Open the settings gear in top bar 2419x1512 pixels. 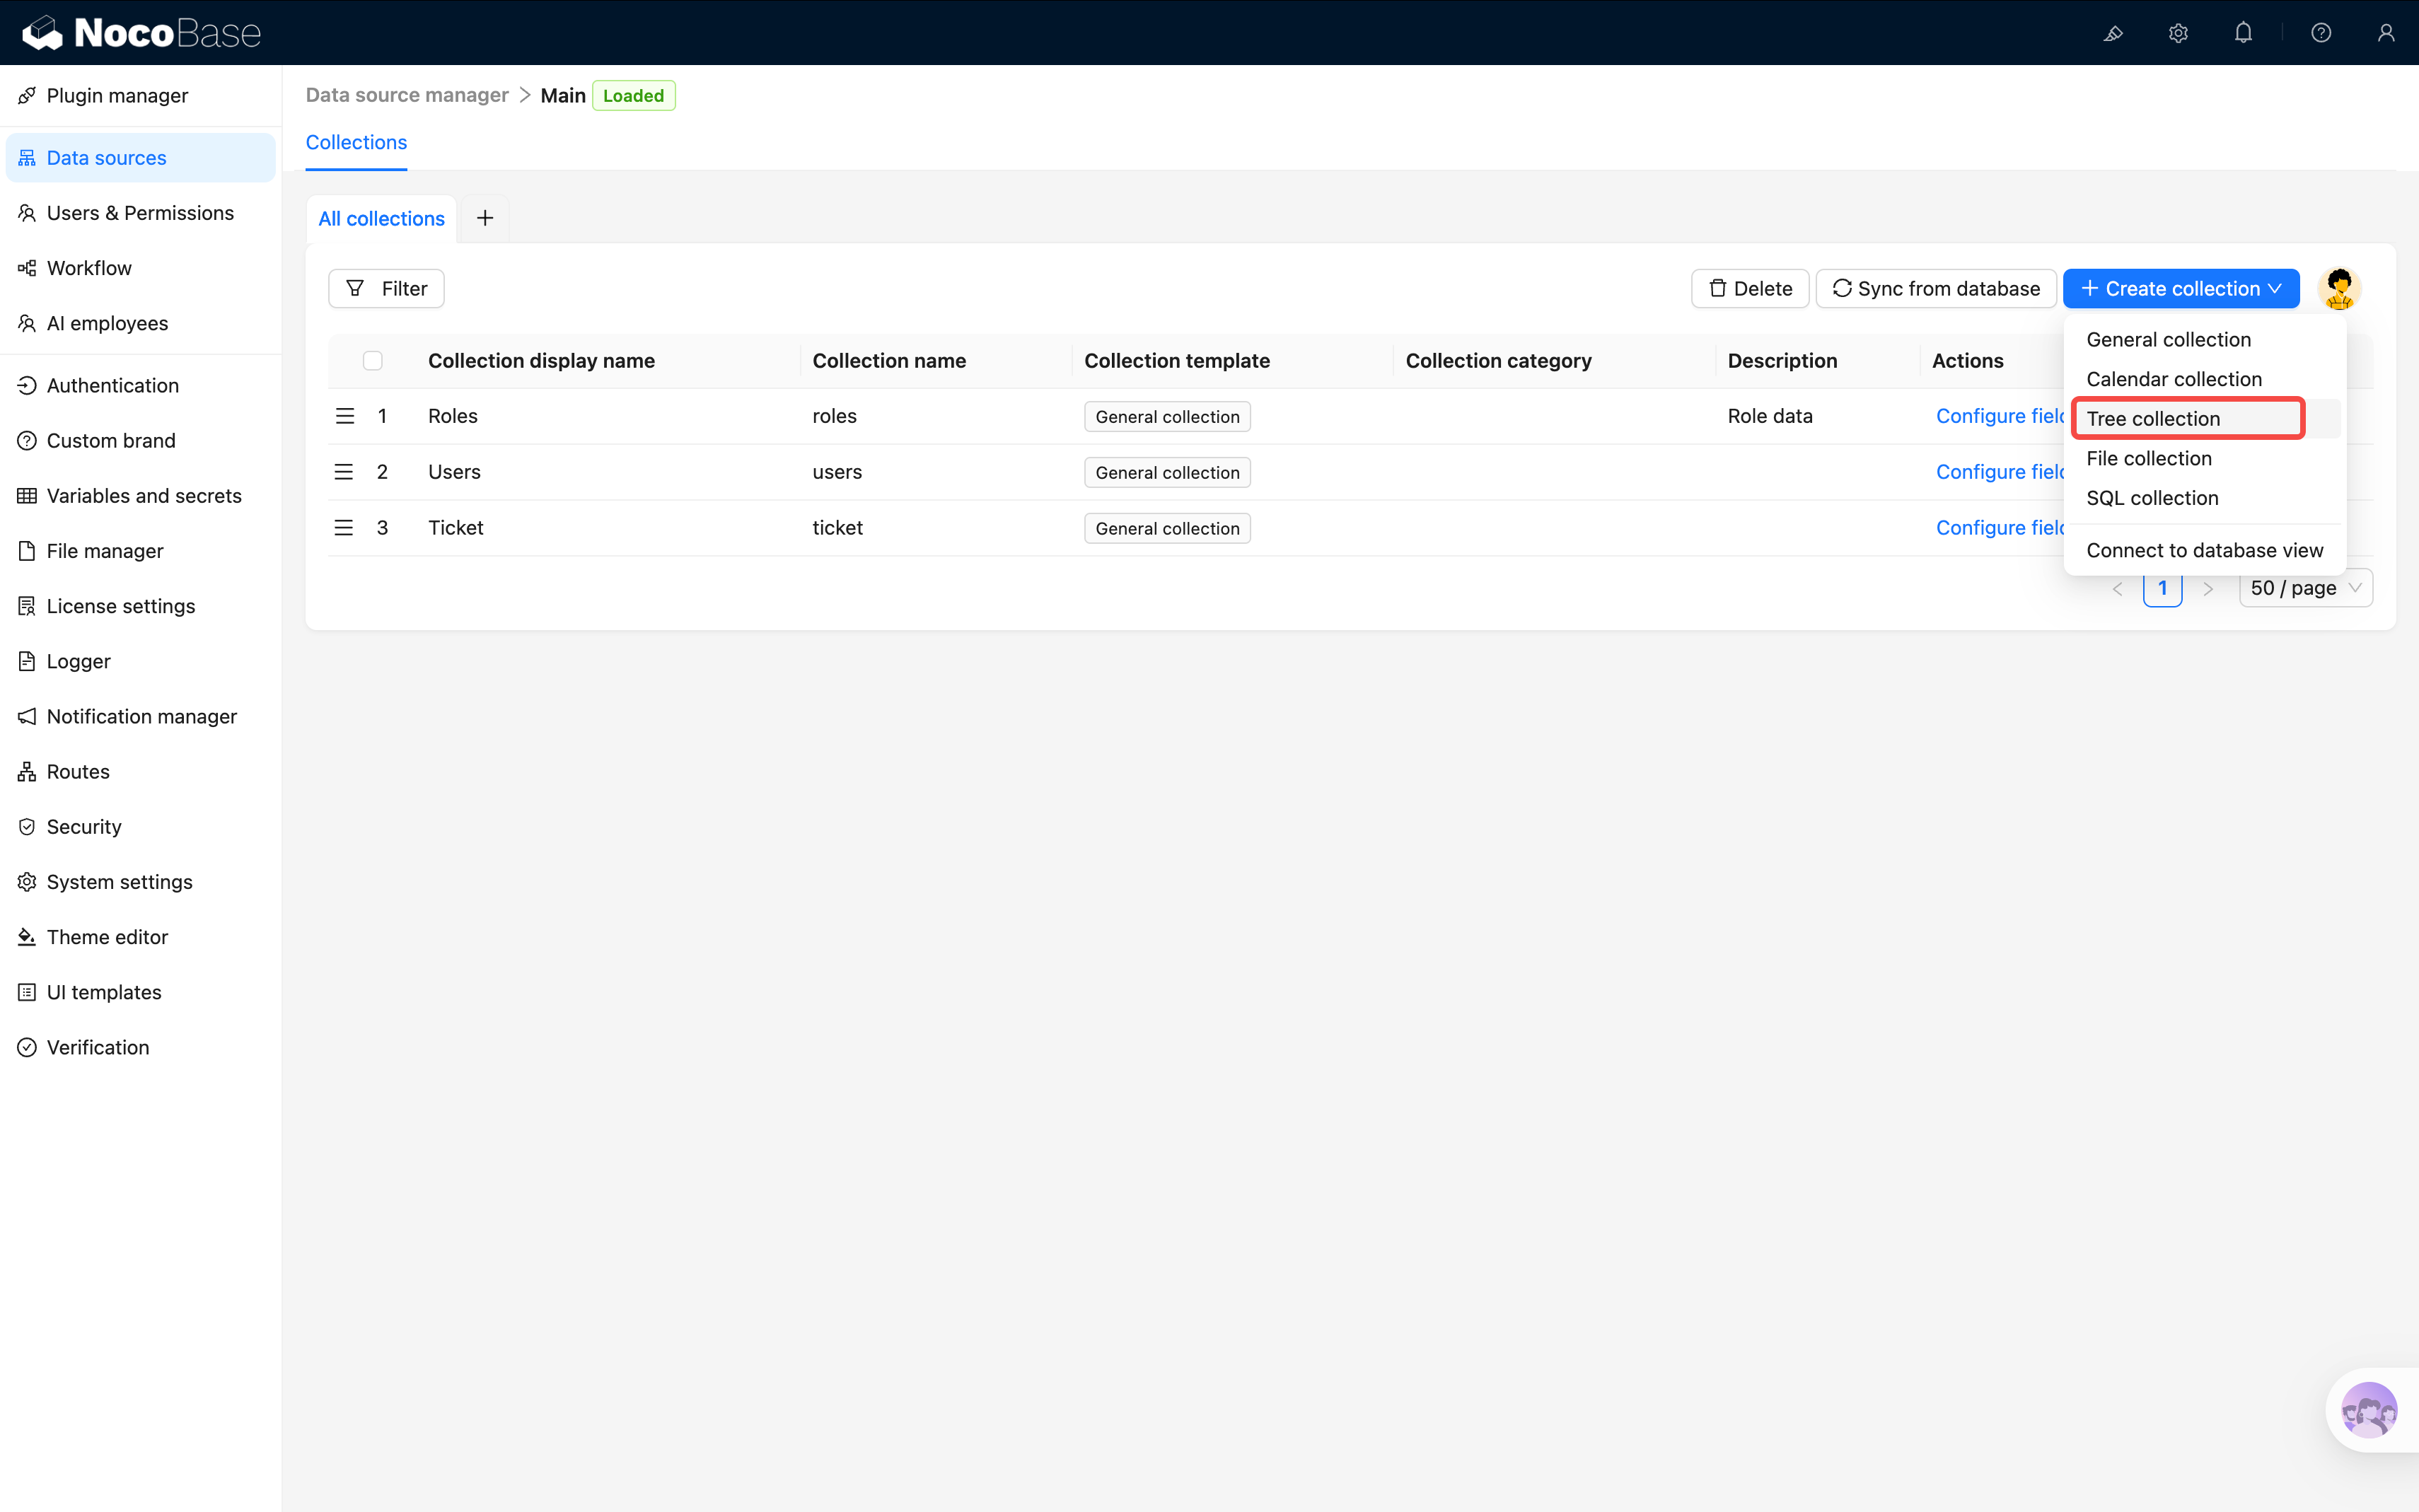[x=2178, y=33]
